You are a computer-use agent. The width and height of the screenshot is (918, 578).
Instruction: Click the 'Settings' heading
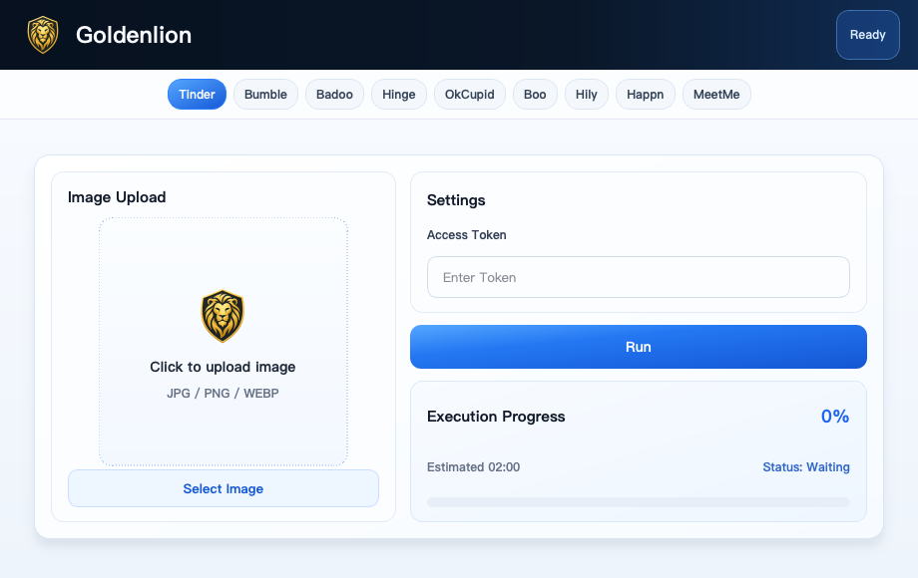456,200
